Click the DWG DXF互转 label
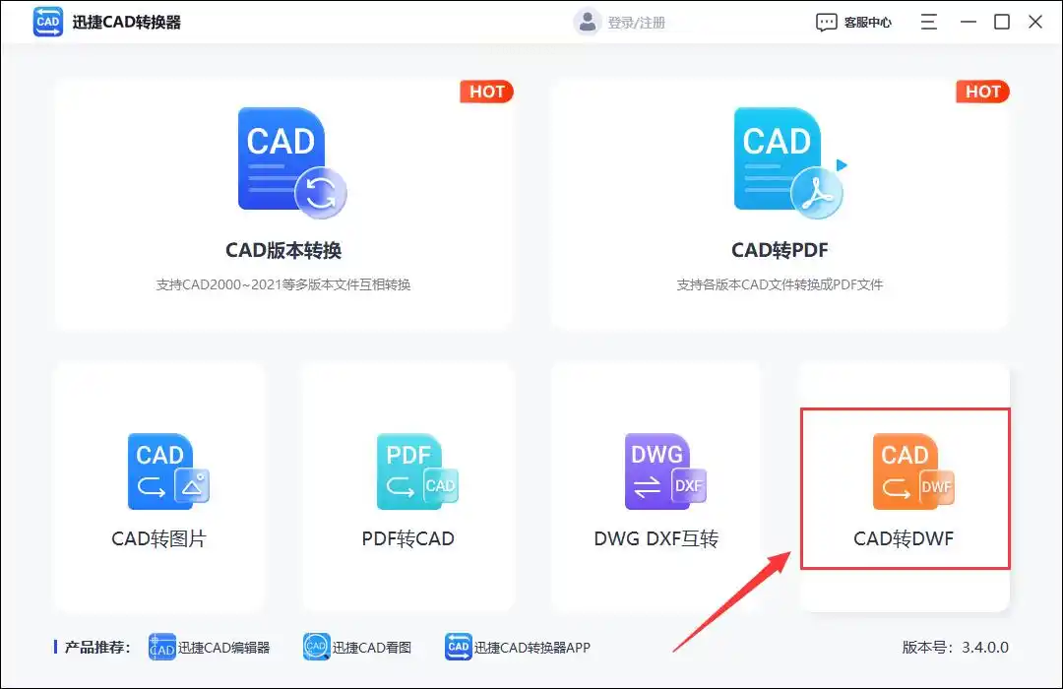This screenshot has height=689, width=1063. 657,538
